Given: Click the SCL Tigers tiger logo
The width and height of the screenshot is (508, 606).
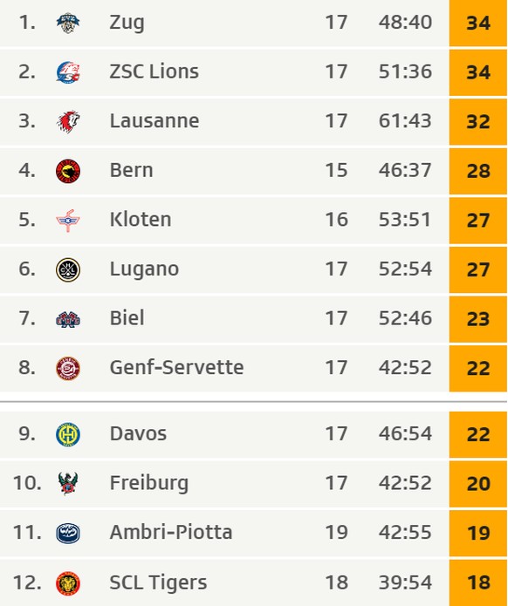Looking at the screenshot, I should click(68, 582).
